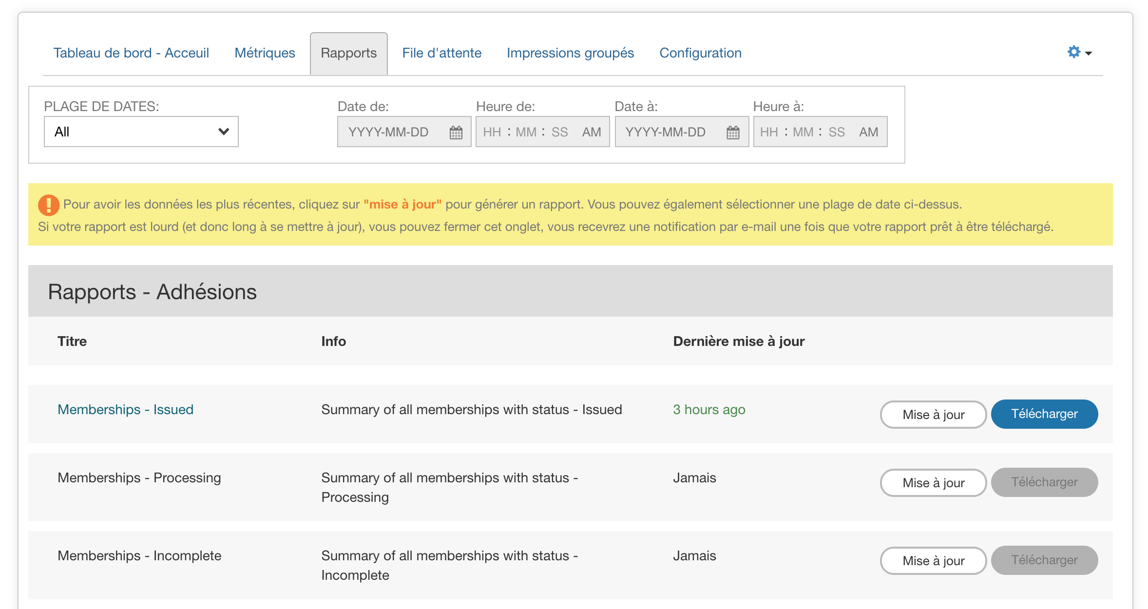Update the Memberships - Processing report
1148x609 pixels.
click(x=933, y=483)
